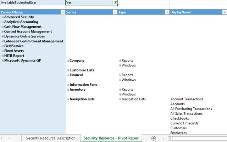Screen dimensions: 227x142
Task: Click the Series column header text
Action: (71, 12)
